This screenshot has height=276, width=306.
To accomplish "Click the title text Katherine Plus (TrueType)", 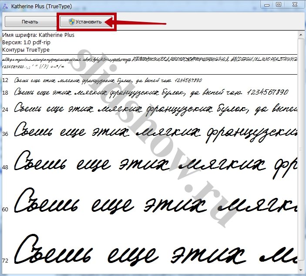I will click(x=41, y=6).
